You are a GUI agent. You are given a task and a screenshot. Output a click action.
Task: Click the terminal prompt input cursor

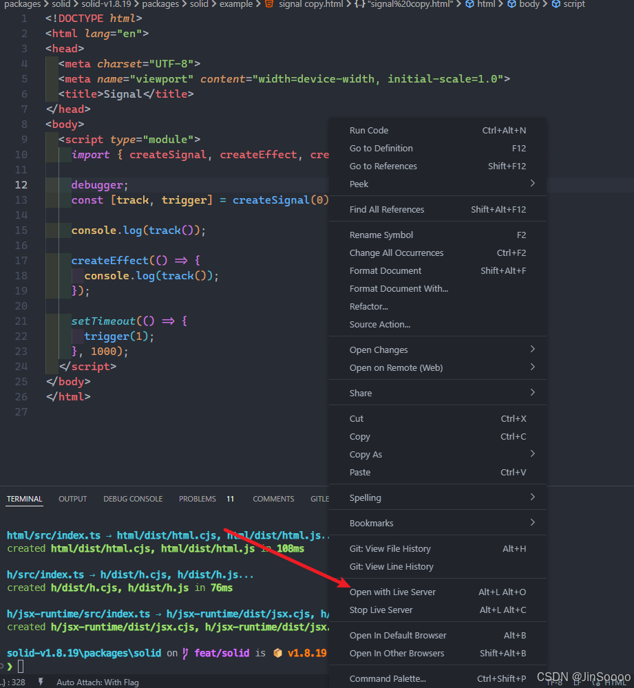point(21,667)
